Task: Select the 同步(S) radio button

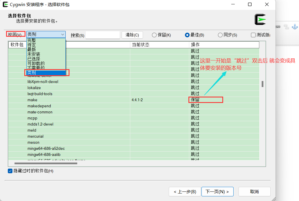Action: tap(220, 35)
